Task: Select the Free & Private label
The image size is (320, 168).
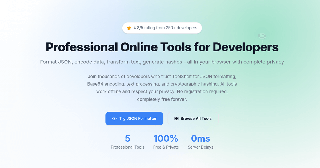Action: [166, 147]
